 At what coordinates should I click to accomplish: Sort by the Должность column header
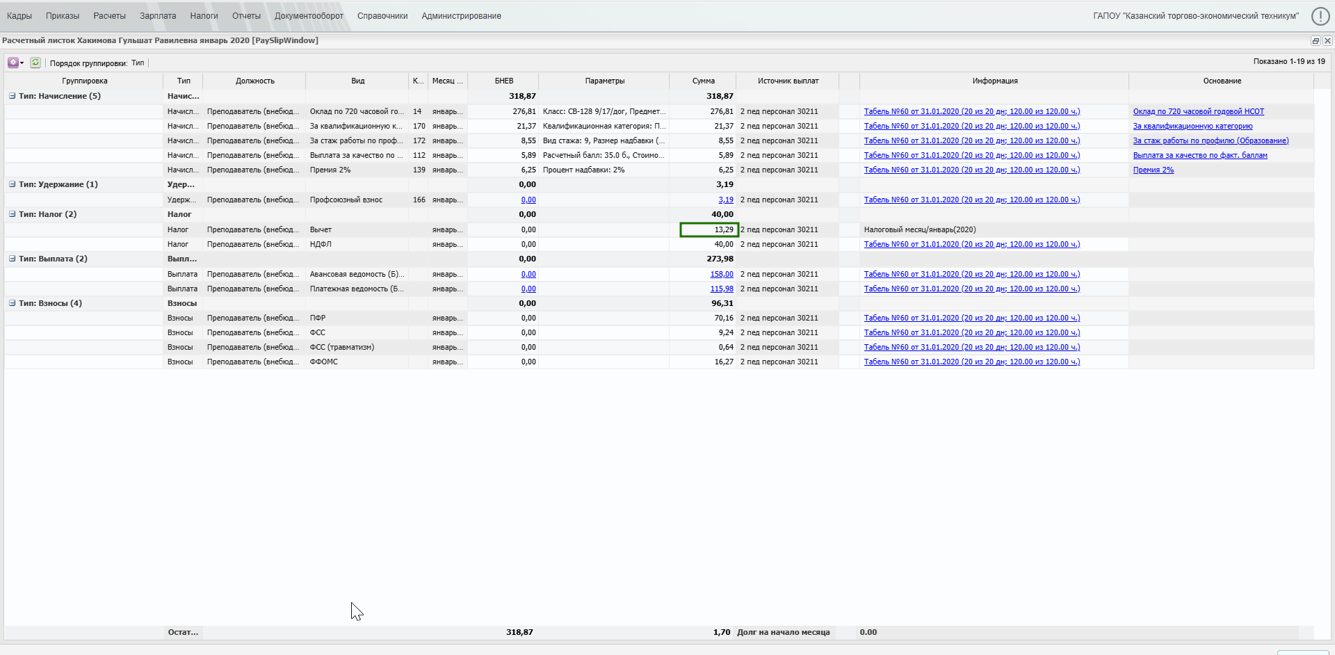254,81
